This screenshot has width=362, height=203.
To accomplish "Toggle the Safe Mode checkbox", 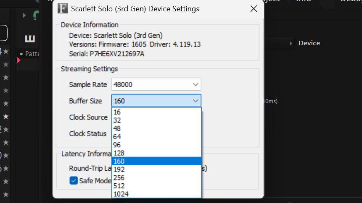I will click(74, 181).
